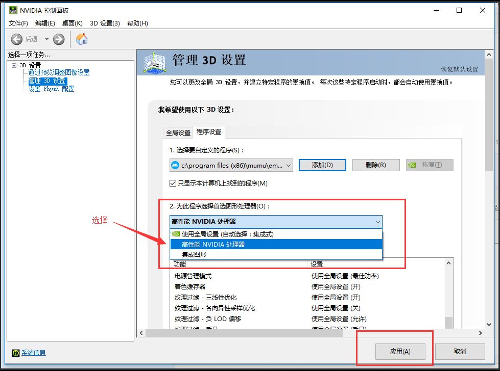Select 设置 PhysX 配置 tree item
This screenshot has height=371, width=500.
click(52, 89)
